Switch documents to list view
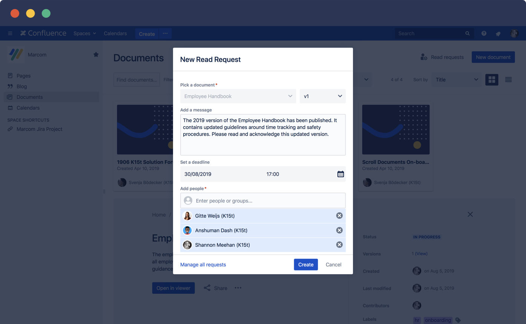Image resolution: width=526 pixels, height=324 pixels. pyautogui.click(x=508, y=79)
